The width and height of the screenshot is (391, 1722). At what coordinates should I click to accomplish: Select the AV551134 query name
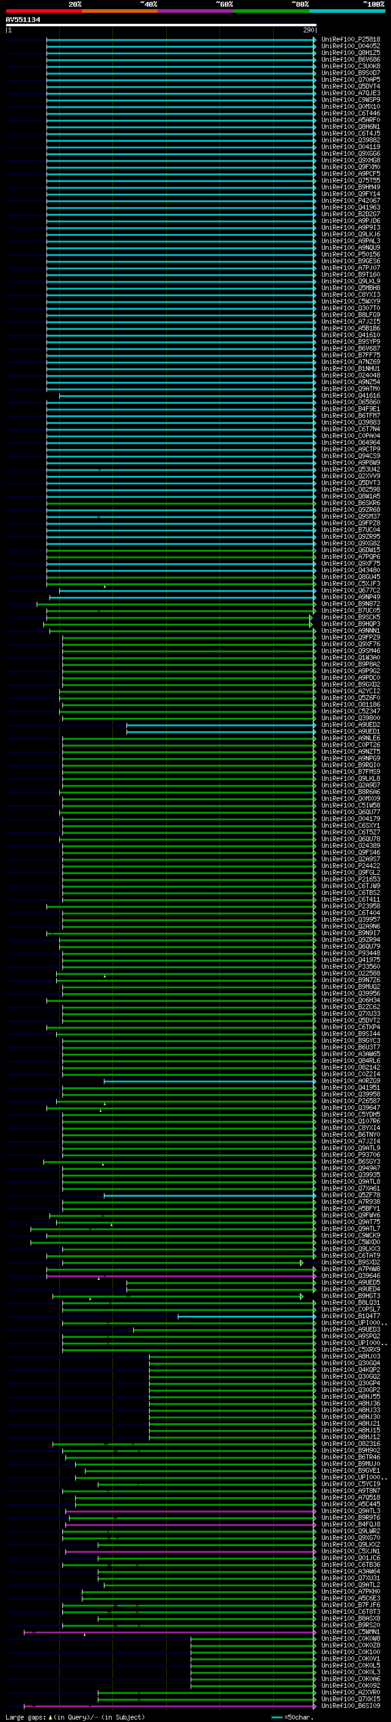pyautogui.click(x=23, y=20)
